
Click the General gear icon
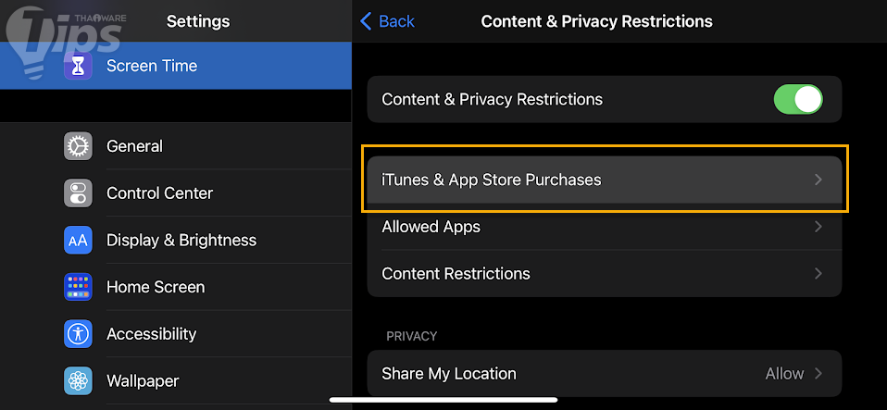(x=78, y=146)
